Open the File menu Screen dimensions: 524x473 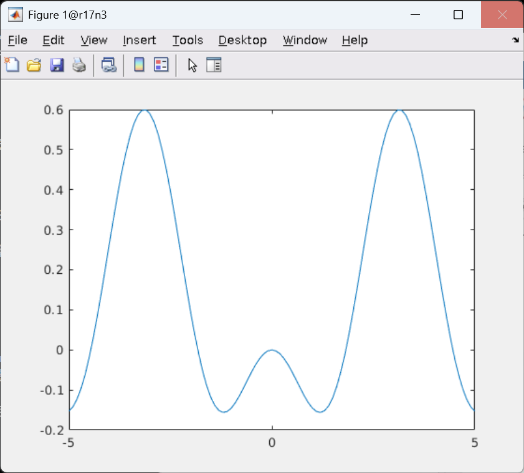coord(17,40)
